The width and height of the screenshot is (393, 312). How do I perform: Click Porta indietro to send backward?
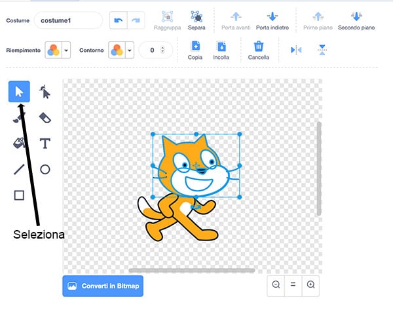pyautogui.click(x=272, y=20)
